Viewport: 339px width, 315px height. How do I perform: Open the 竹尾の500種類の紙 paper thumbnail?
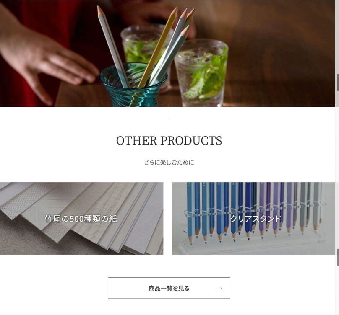[x=81, y=218]
